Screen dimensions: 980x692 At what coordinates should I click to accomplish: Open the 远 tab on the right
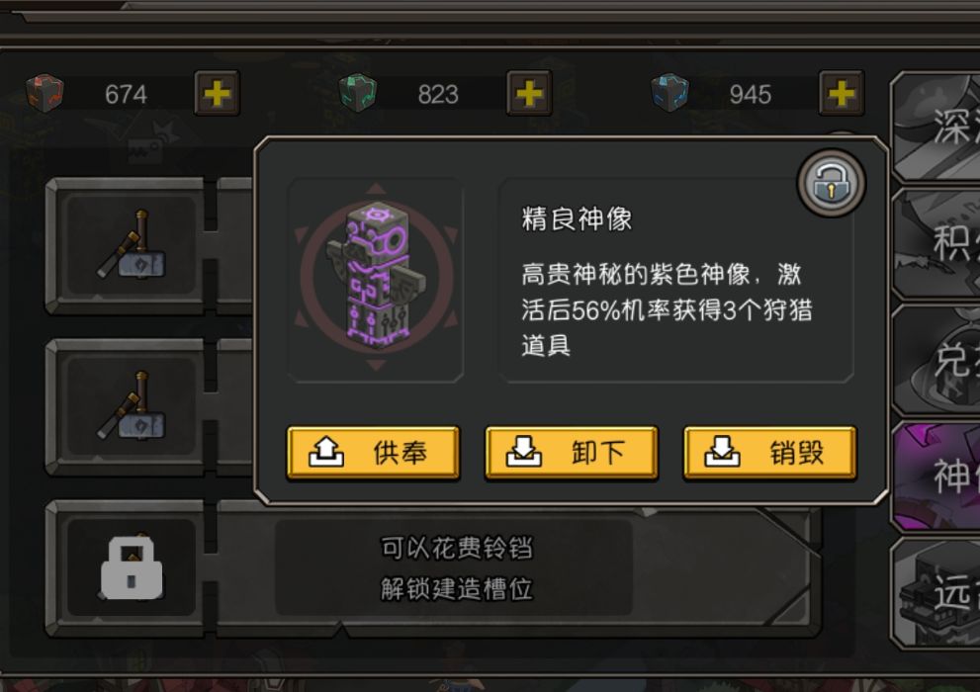point(936,593)
